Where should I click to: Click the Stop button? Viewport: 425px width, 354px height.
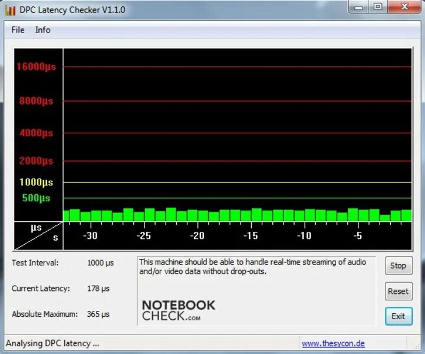[398, 265]
